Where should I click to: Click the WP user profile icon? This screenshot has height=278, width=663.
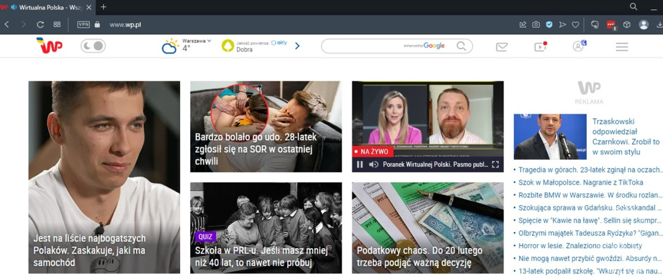coord(578,46)
